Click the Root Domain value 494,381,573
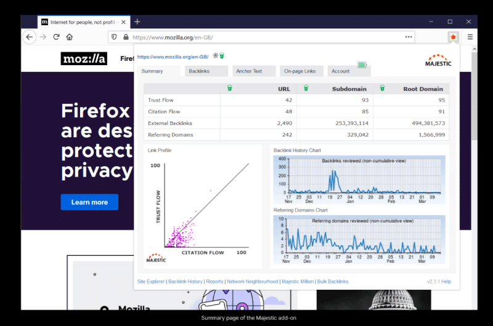 click(428, 123)
